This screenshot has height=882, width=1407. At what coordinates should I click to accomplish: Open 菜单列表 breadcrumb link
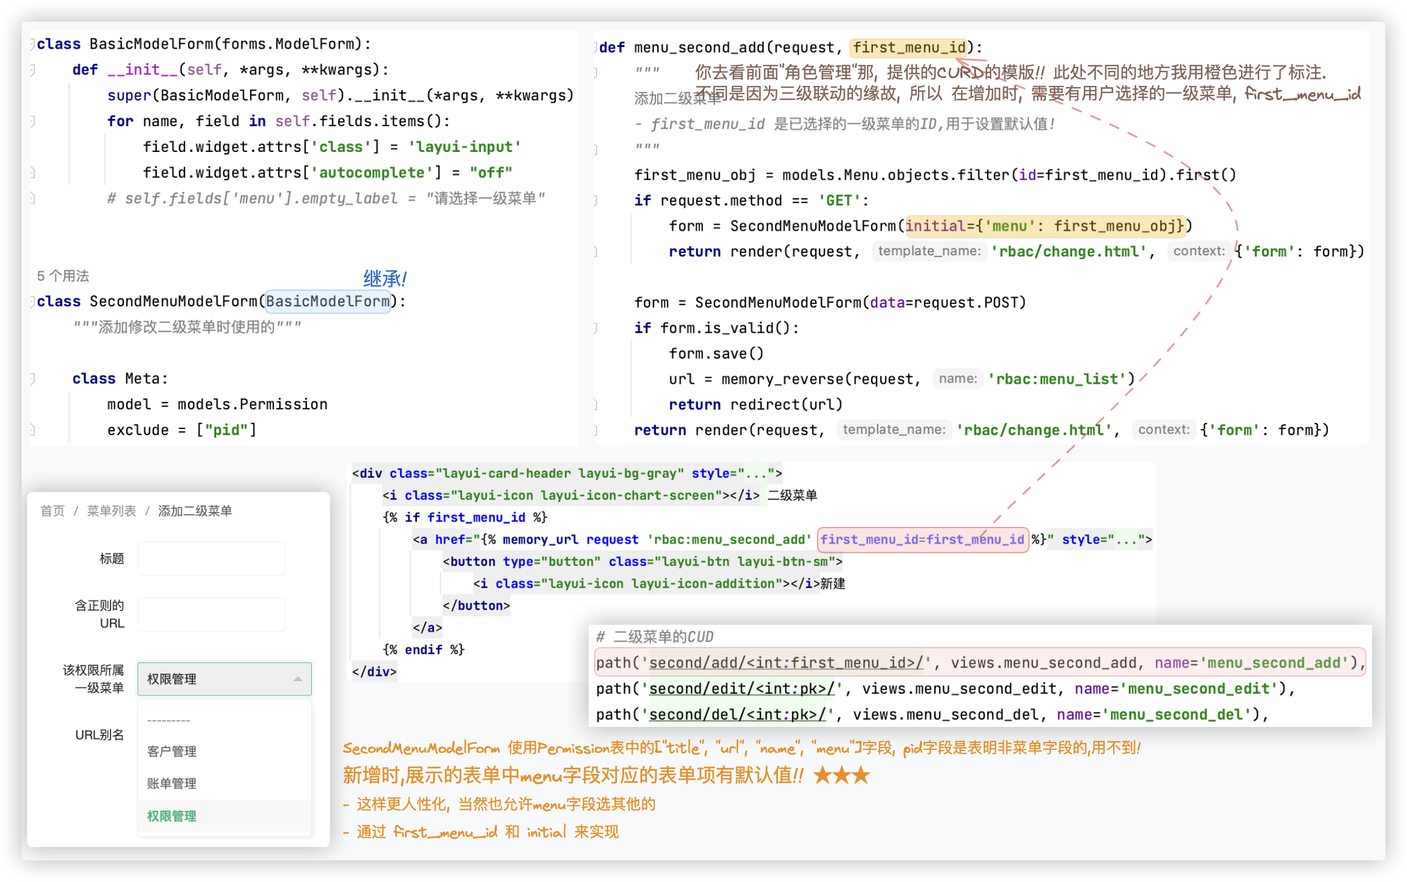111,511
